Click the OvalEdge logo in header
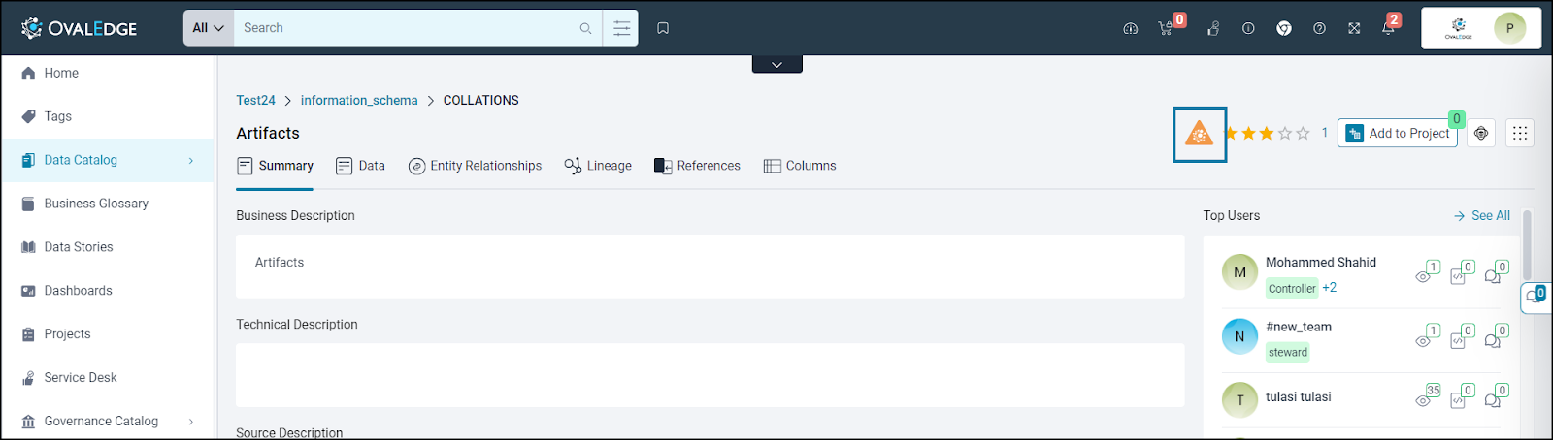This screenshot has width=1553, height=440. (80, 28)
